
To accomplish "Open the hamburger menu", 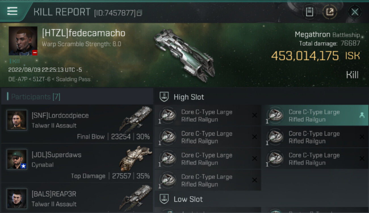I will (12, 11).
